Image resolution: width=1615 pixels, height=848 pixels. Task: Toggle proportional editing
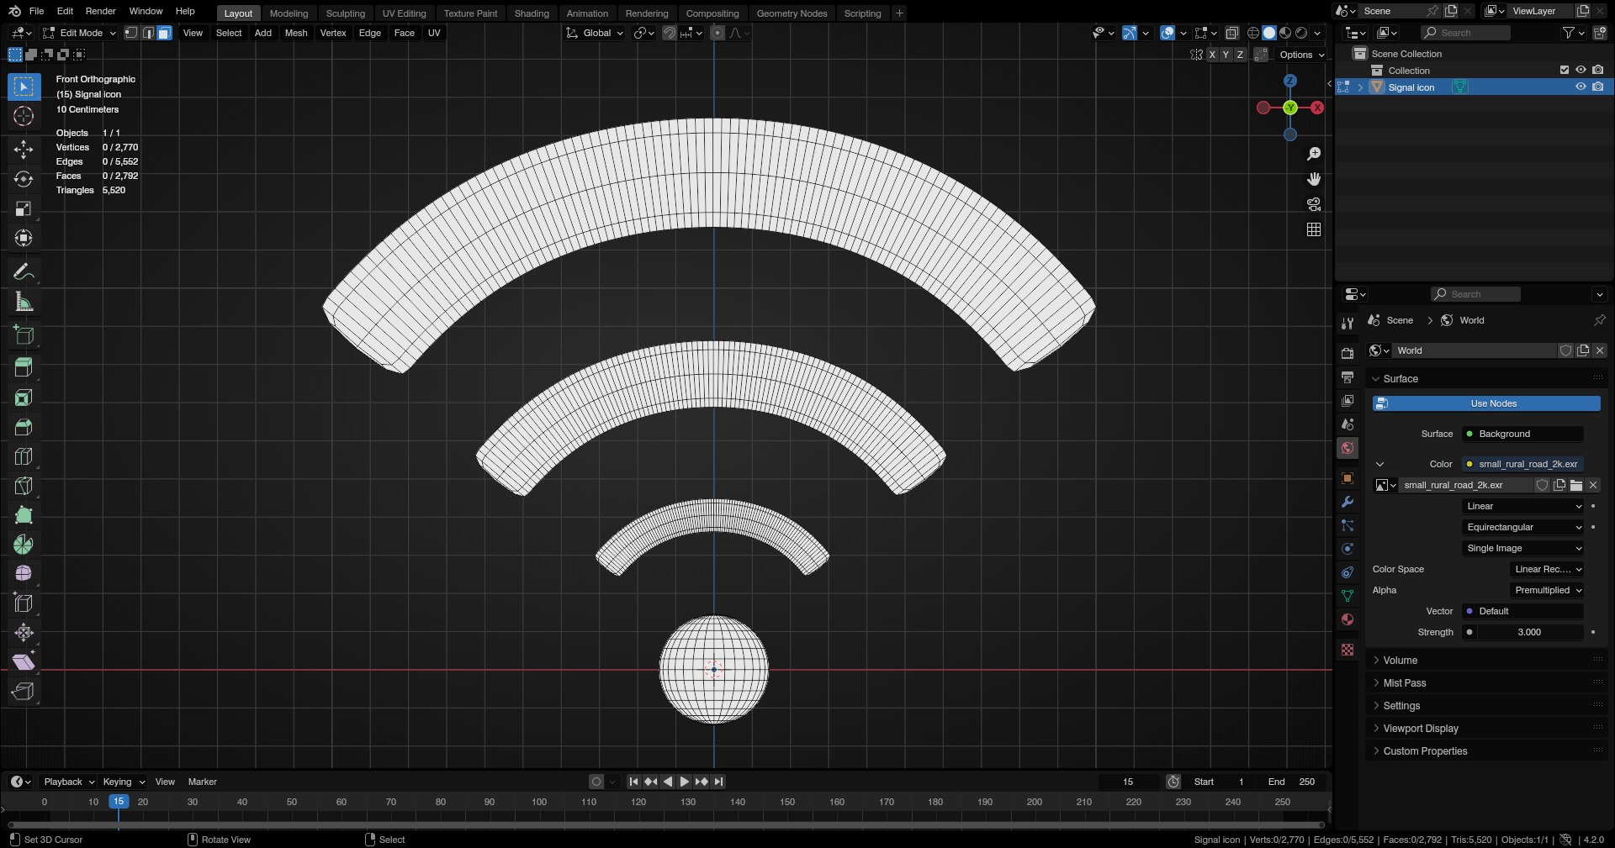point(717,33)
